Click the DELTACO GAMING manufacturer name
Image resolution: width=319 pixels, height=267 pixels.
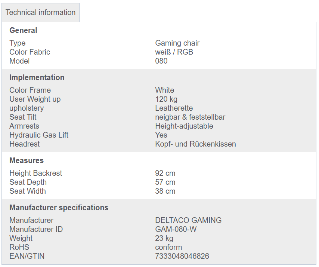188,220
